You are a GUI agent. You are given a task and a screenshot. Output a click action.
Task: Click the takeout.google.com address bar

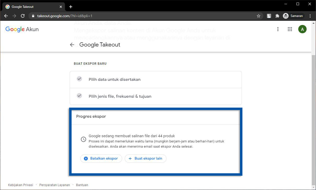144,16
